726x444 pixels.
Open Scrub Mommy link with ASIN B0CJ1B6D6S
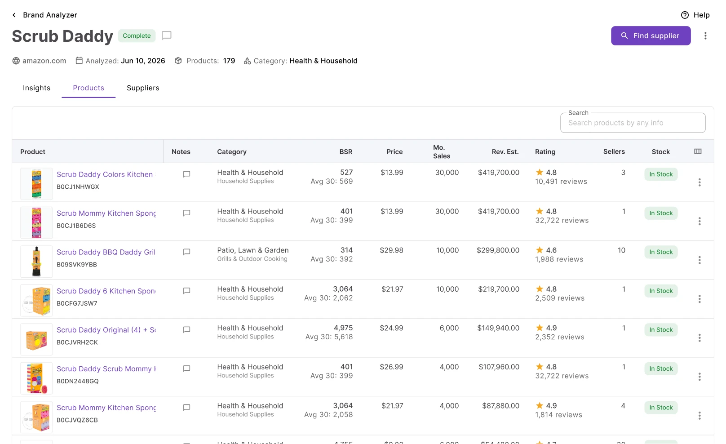pyautogui.click(x=106, y=213)
